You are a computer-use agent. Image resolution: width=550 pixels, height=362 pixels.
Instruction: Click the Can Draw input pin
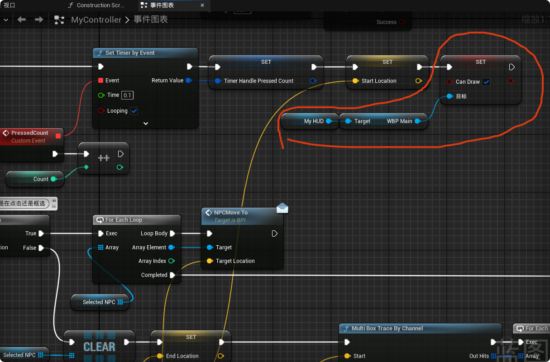450,82
